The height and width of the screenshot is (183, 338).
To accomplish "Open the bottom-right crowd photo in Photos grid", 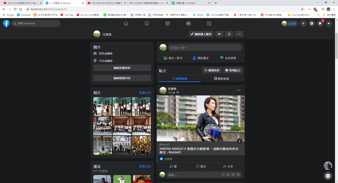I will (x=141, y=145).
